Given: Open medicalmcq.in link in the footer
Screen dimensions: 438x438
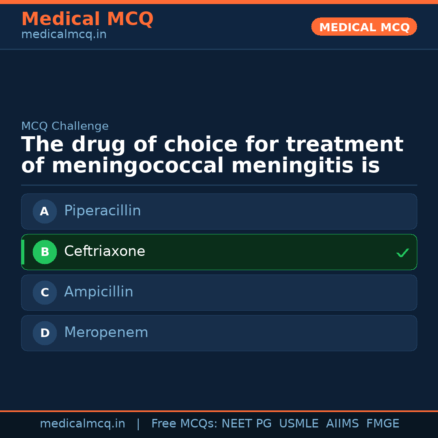Looking at the screenshot, I should [82, 424].
